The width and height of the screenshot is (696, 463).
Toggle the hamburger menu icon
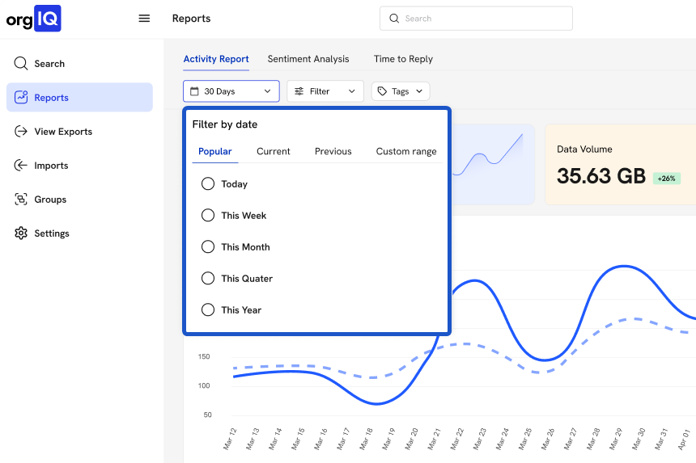coord(144,19)
